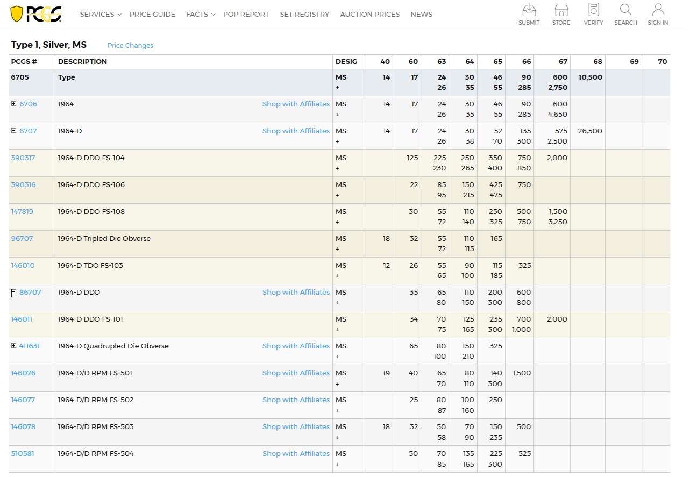Open the Submit tray icon
This screenshot has height=477, width=690.
click(529, 10)
